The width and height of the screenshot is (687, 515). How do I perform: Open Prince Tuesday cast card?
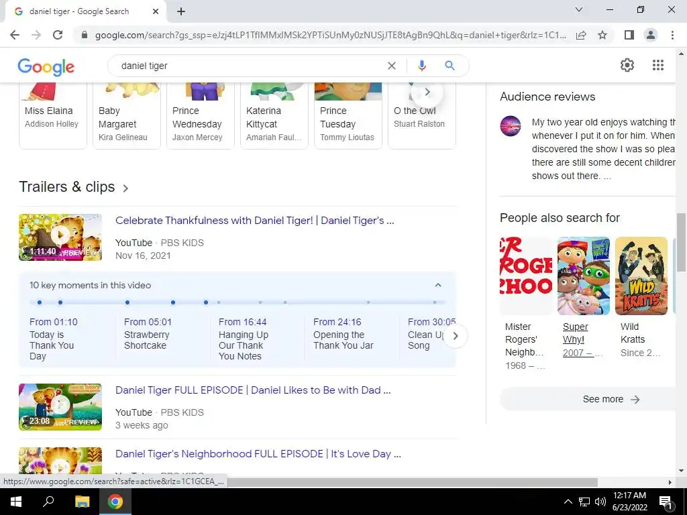(x=348, y=116)
